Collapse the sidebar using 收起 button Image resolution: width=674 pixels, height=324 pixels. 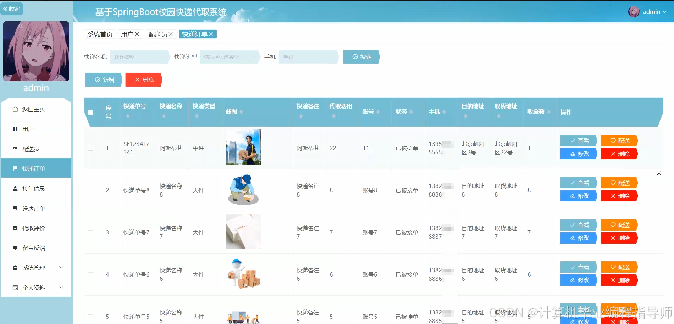pos(12,8)
